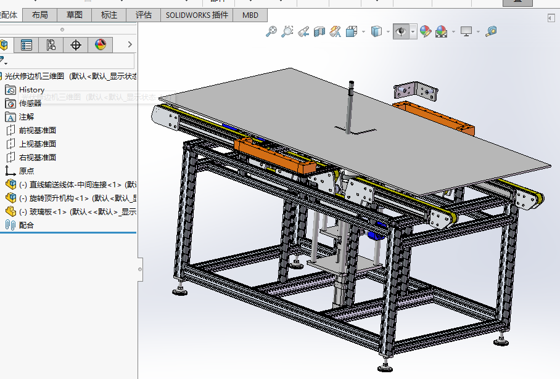The height and width of the screenshot is (379, 560).
Task: Click the Edit Appearance icon
Action: (425, 31)
